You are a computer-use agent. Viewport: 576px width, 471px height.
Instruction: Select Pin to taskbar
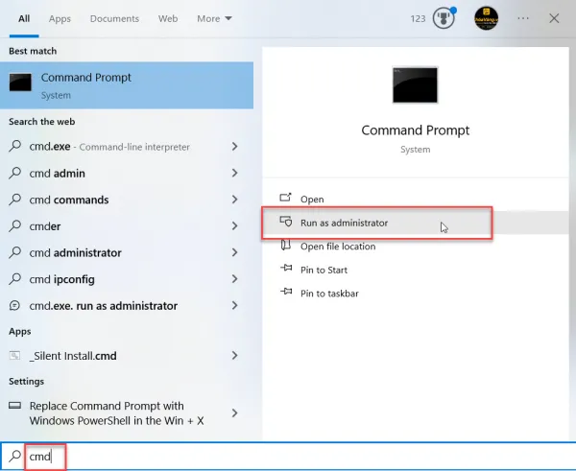click(x=416, y=293)
